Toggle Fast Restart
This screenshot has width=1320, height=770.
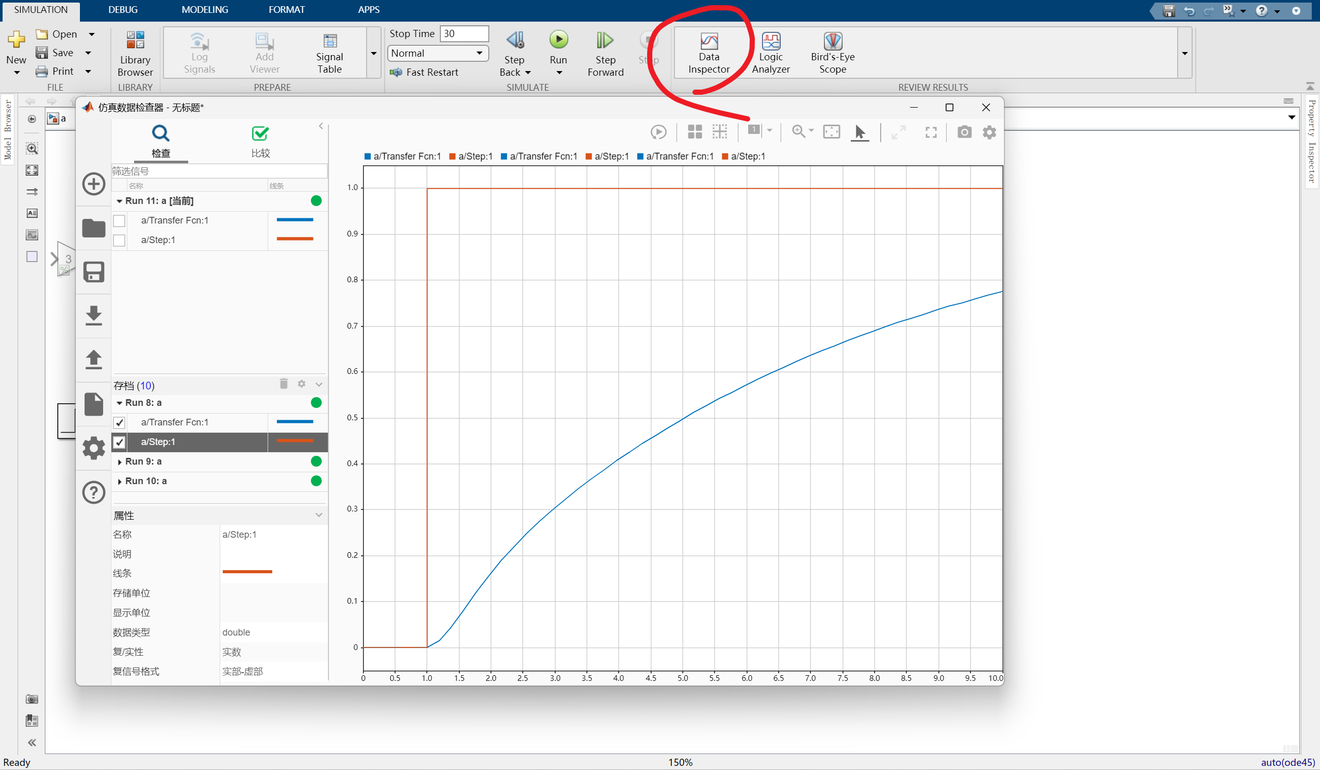point(425,72)
